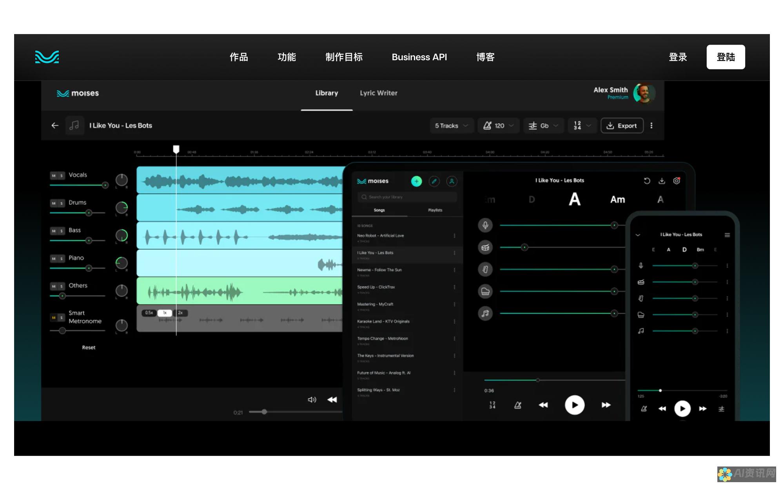Open the Business API menu item
Screen dimensions: 784x490
coord(419,57)
